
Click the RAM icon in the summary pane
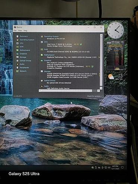42,49
